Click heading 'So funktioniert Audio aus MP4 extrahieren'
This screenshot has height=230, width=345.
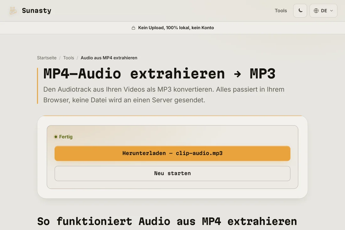click(167, 222)
